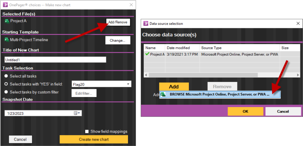Select BROWSE Microsoft Project Online menu entry
This screenshot has width=303, height=146.
click(220, 95)
